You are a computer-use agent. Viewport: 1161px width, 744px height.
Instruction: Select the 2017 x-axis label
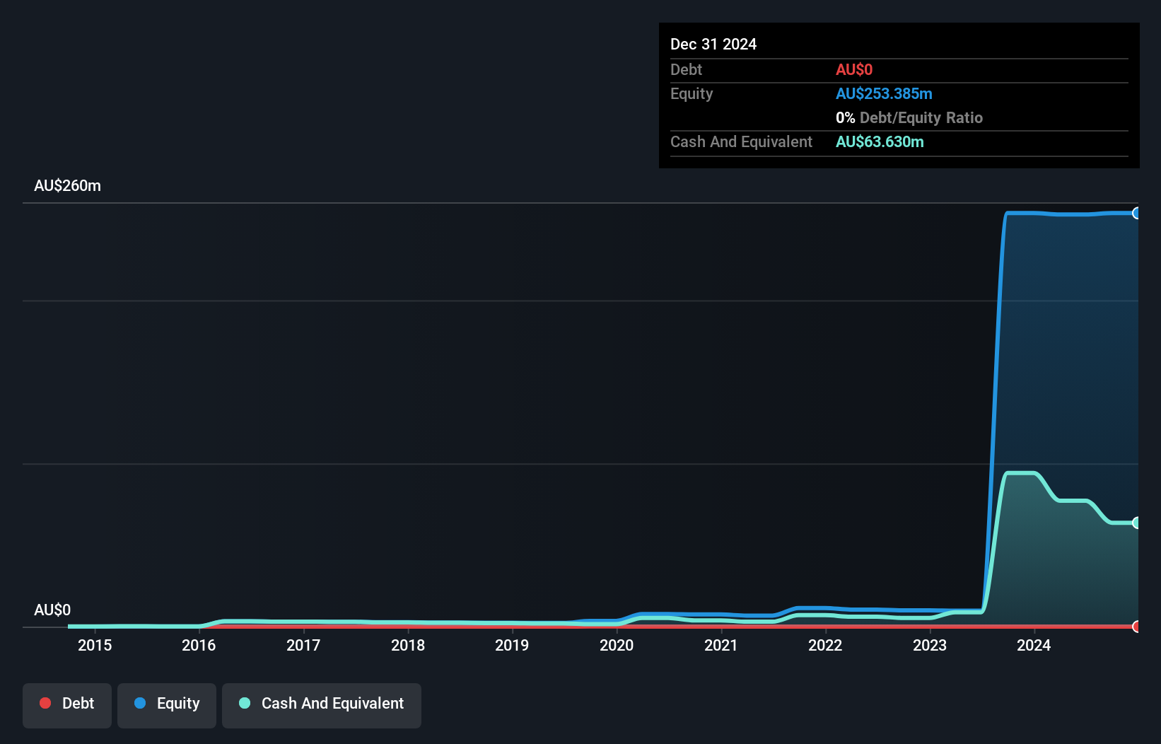[303, 645]
